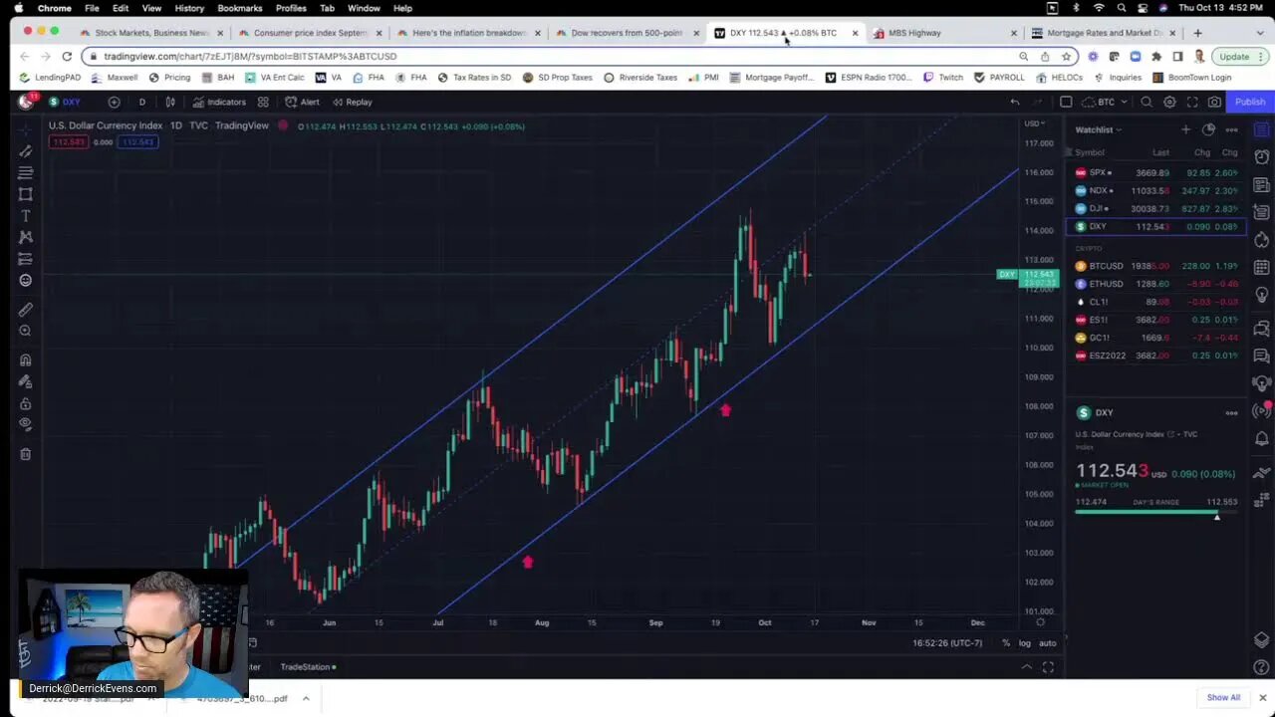
Task: Select patterns drawing tool
Action: pyautogui.click(x=26, y=237)
